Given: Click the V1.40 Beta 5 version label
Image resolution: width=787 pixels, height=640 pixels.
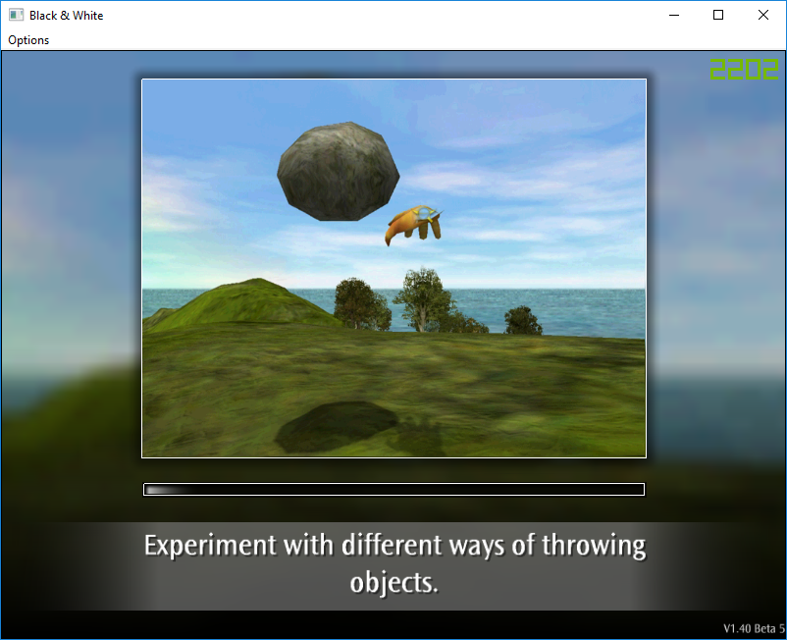Looking at the screenshot, I should (x=754, y=628).
